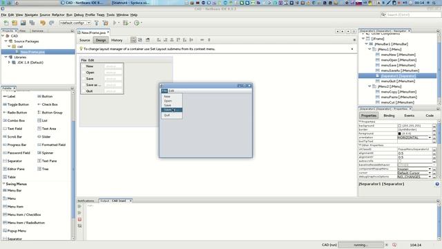Screen dimensions: 442x249
Task: Cancel the running CAD process button
Action: (x=387, y=245)
